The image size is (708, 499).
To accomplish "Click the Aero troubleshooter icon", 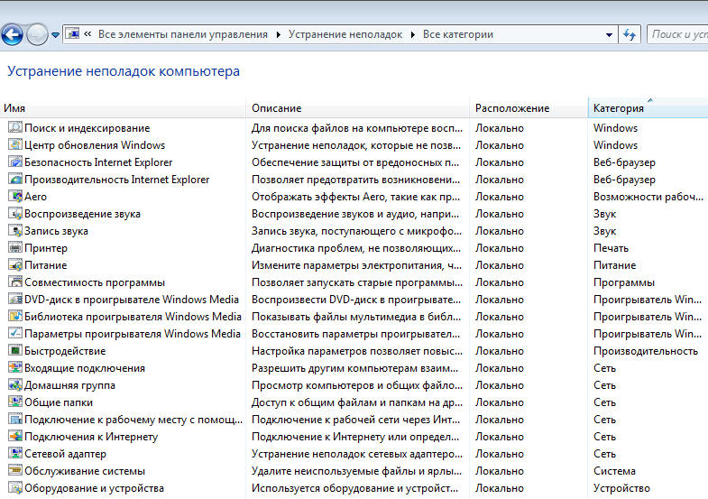I will point(15,197).
